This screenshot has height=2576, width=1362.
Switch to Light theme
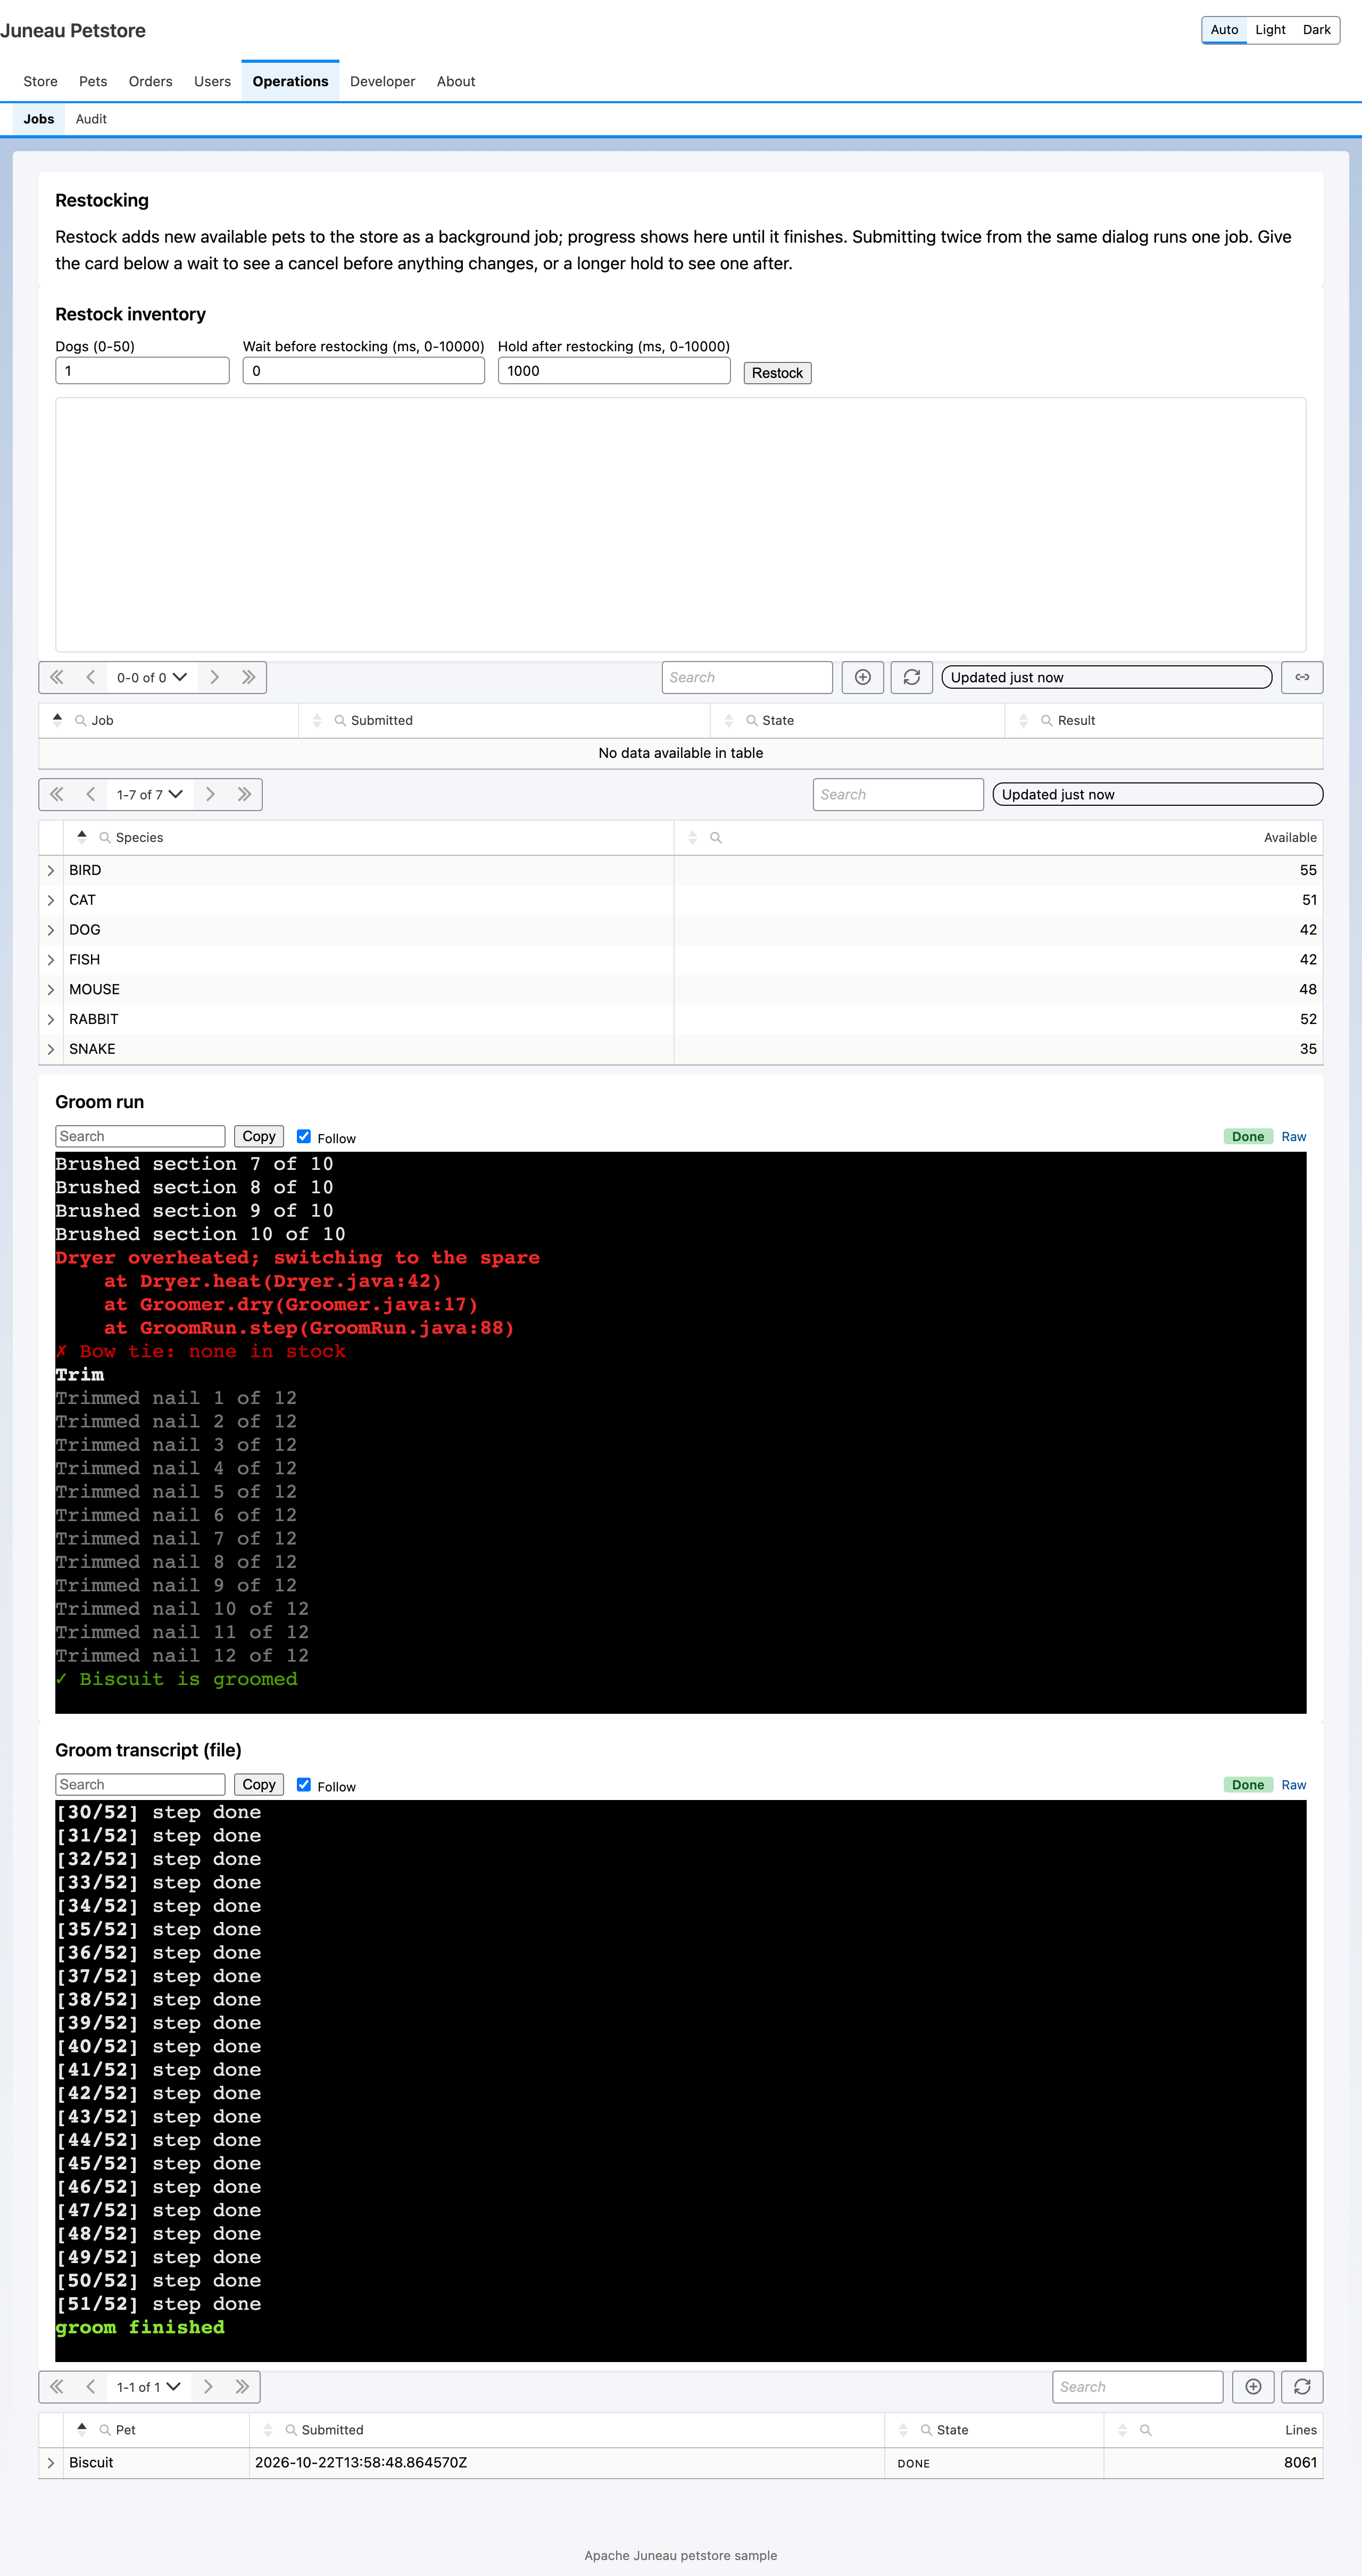coord(1270,30)
